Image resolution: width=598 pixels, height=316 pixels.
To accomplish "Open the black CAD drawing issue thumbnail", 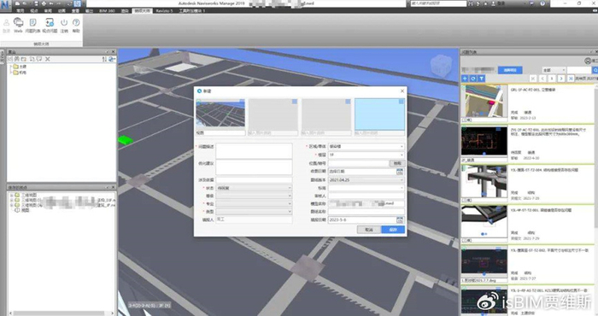I will point(484,141).
